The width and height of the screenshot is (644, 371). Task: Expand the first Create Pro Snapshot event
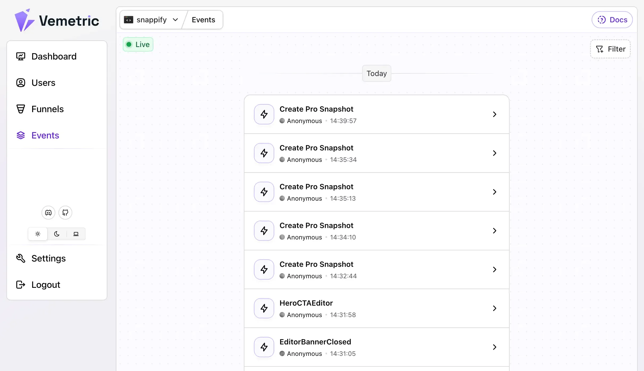[x=494, y=114]
